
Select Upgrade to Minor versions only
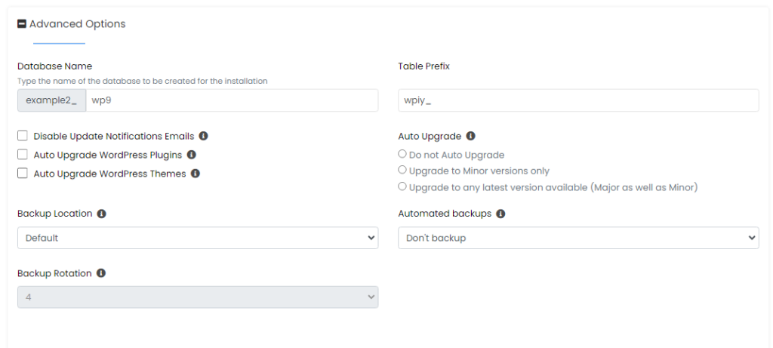click(402, 171)
